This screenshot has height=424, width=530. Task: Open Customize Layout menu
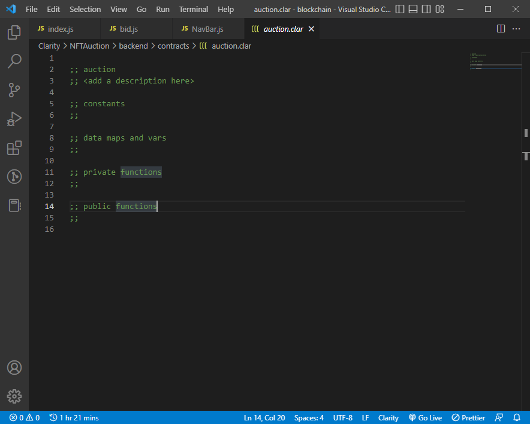coord(439,9)
